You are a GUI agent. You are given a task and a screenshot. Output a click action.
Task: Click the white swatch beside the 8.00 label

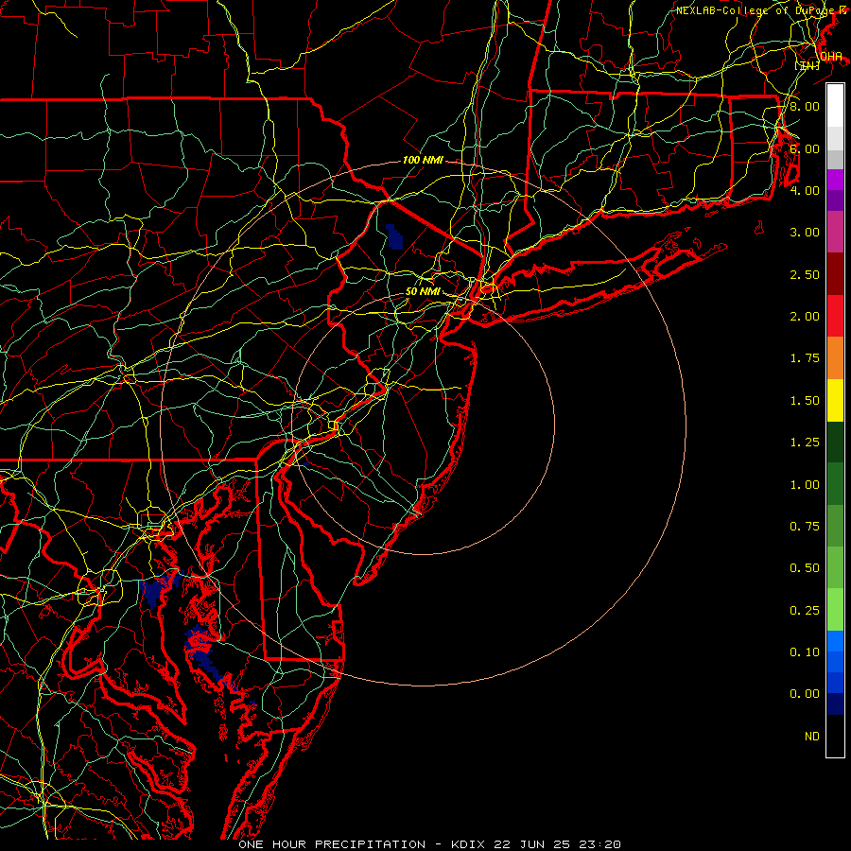[835, 106]
